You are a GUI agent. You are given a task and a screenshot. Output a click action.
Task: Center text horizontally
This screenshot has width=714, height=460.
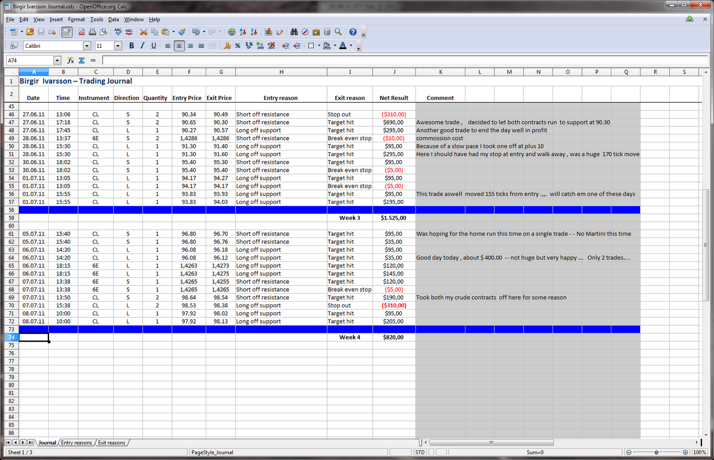179,46
